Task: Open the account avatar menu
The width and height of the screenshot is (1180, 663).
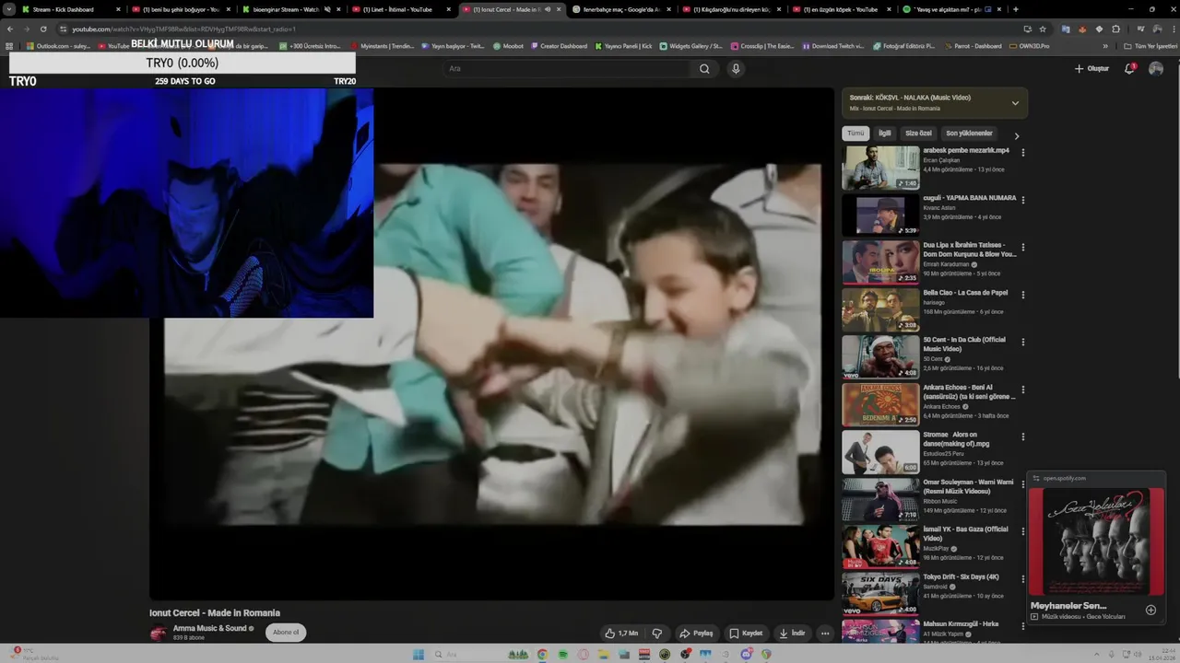Action: [1156, 69]
